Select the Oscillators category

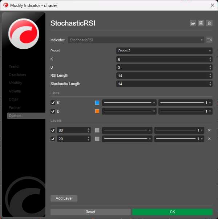[17, 75]
